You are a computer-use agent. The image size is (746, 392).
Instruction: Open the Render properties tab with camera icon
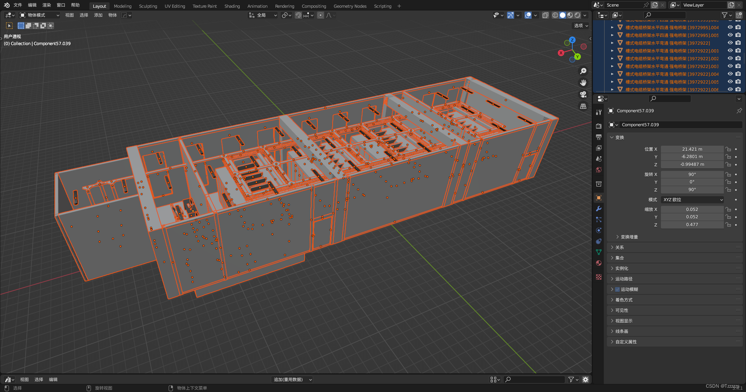point(598,126)
